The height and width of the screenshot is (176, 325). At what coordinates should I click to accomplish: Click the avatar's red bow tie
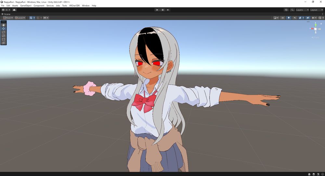point(145,103)
